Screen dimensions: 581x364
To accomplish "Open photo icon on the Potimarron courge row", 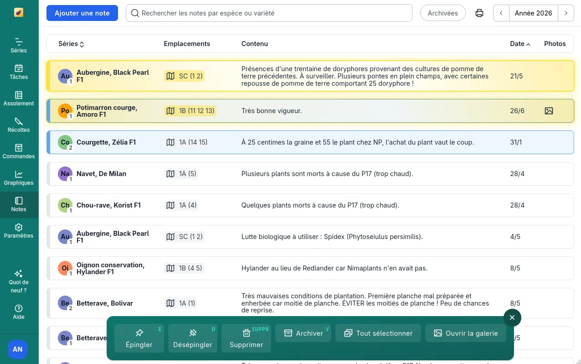I will click(549, 111).
